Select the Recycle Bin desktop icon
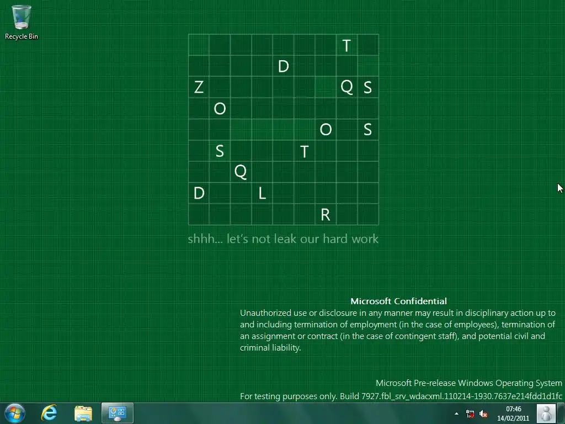Image resolution: width=565 pixels, height=424 pixels. 22,22
